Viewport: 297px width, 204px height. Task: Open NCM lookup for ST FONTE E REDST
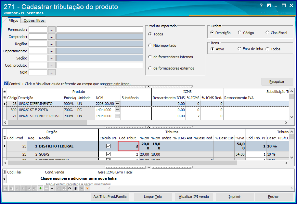click(117, 116)
